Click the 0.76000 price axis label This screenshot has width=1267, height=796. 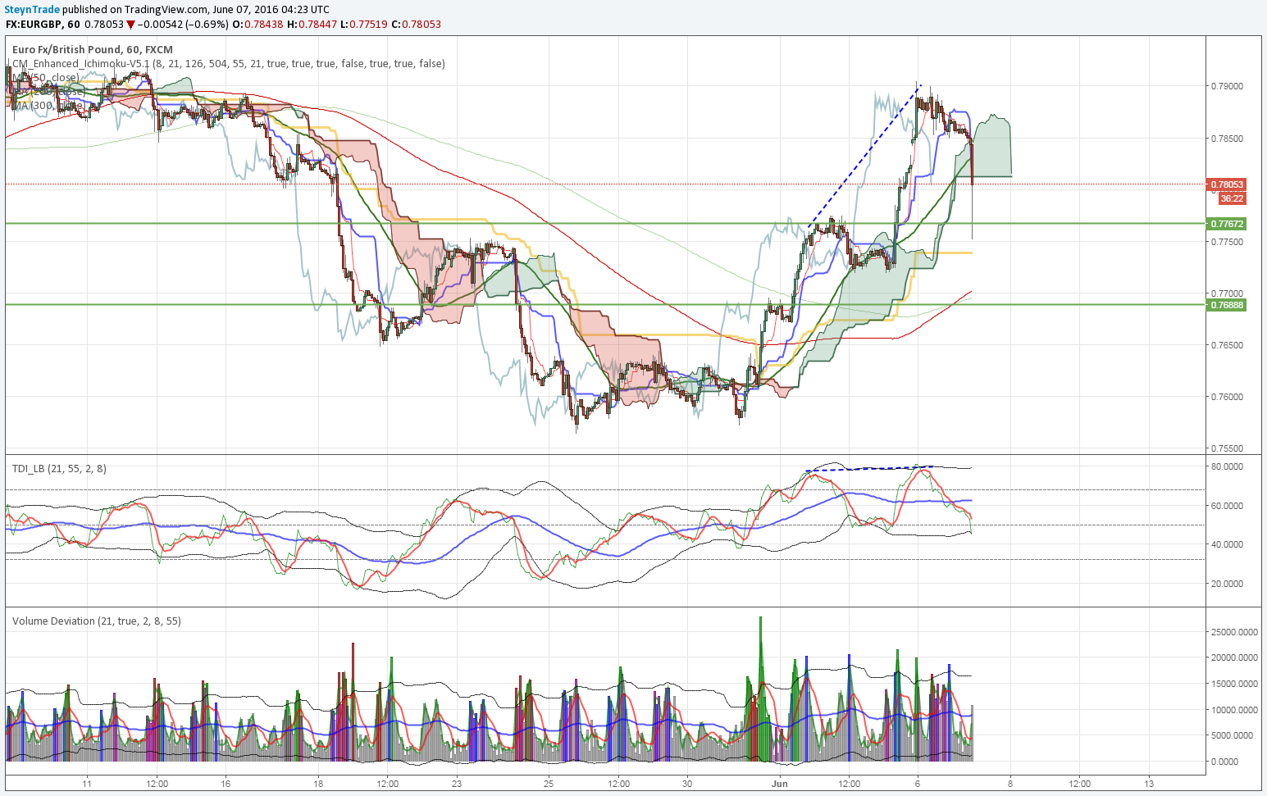[x=1227, y=397]
